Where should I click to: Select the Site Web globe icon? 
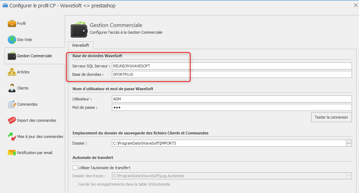(x=12, y=40)
